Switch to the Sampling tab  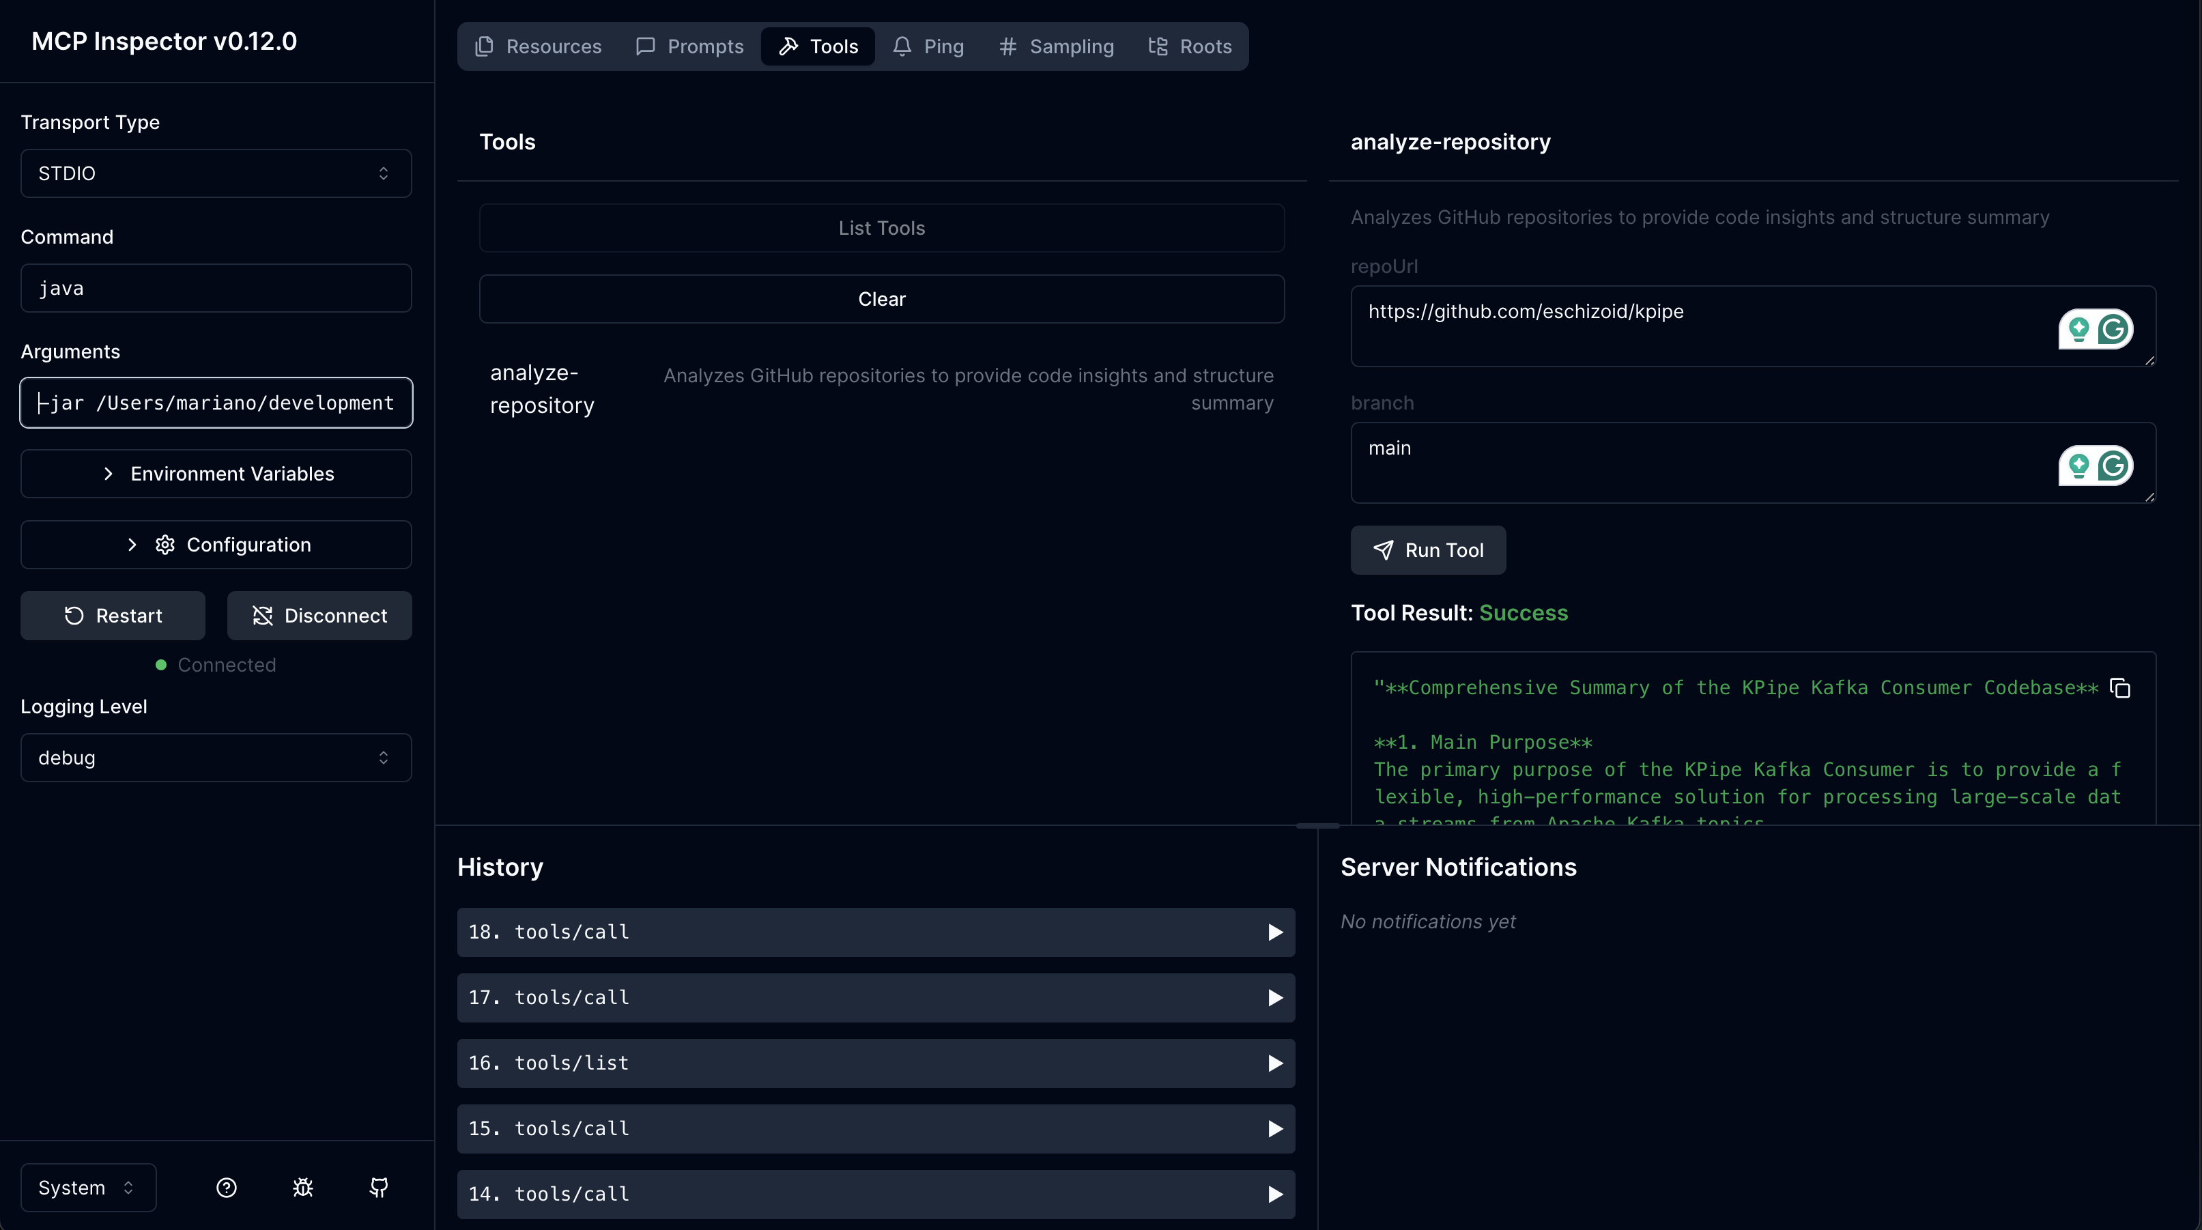pyautogui.click(x=1057, y=46)
